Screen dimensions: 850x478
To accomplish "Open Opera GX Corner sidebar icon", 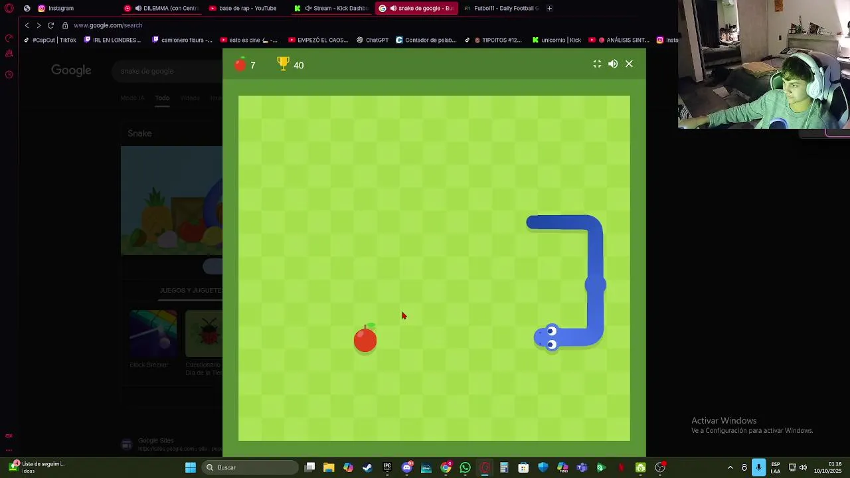I will [9, 436].
